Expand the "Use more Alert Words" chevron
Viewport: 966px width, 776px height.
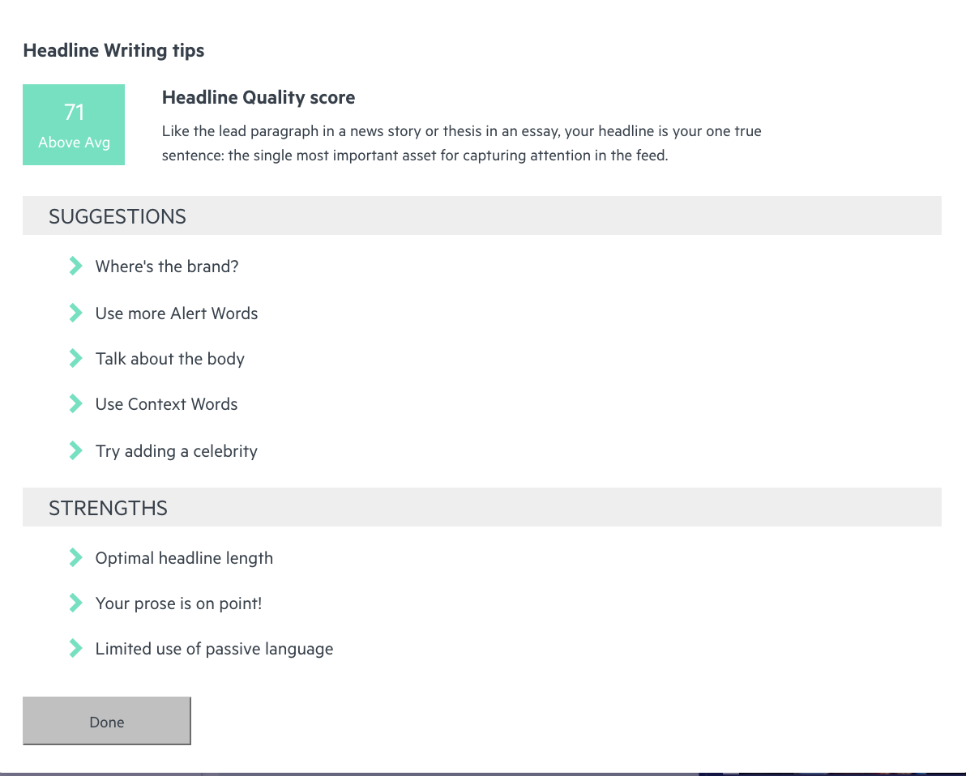coord(76,313)
